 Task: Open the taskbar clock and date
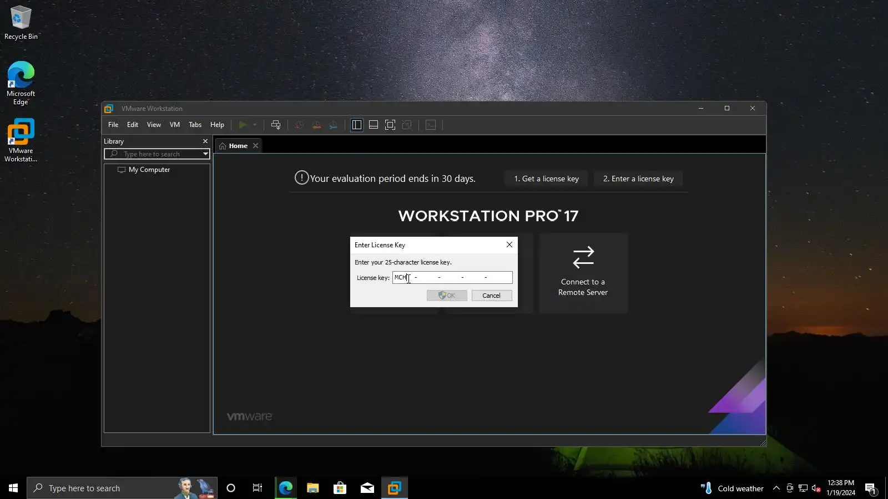841,488
